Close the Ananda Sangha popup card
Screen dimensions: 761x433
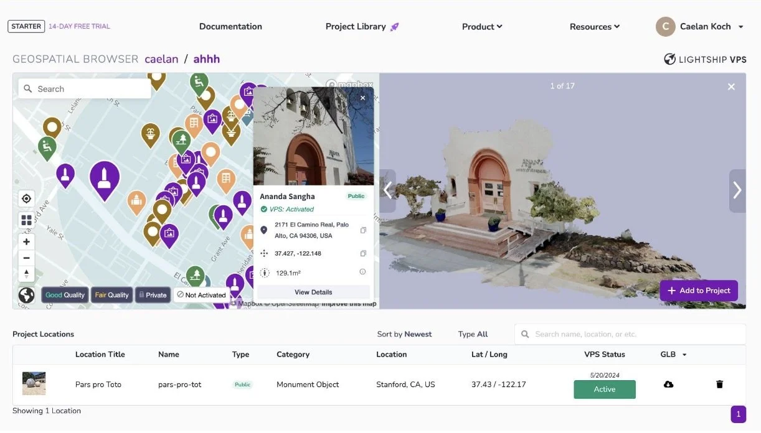[363, 98]
